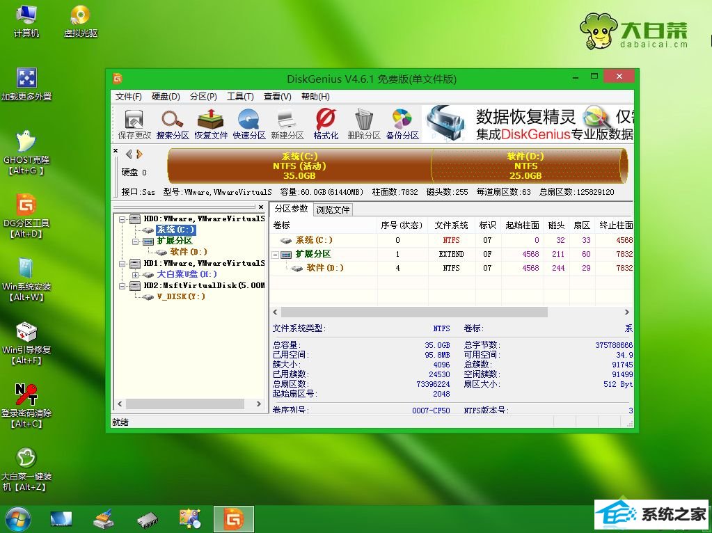
Task: Open 计算机 desktop icon
Action: [x=26, y=22]
